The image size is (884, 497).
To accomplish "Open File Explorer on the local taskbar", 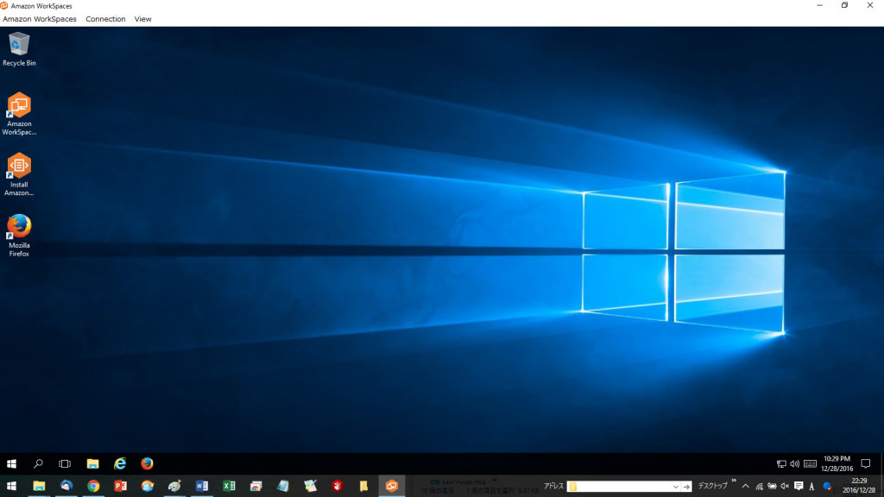I will (39, 486).
